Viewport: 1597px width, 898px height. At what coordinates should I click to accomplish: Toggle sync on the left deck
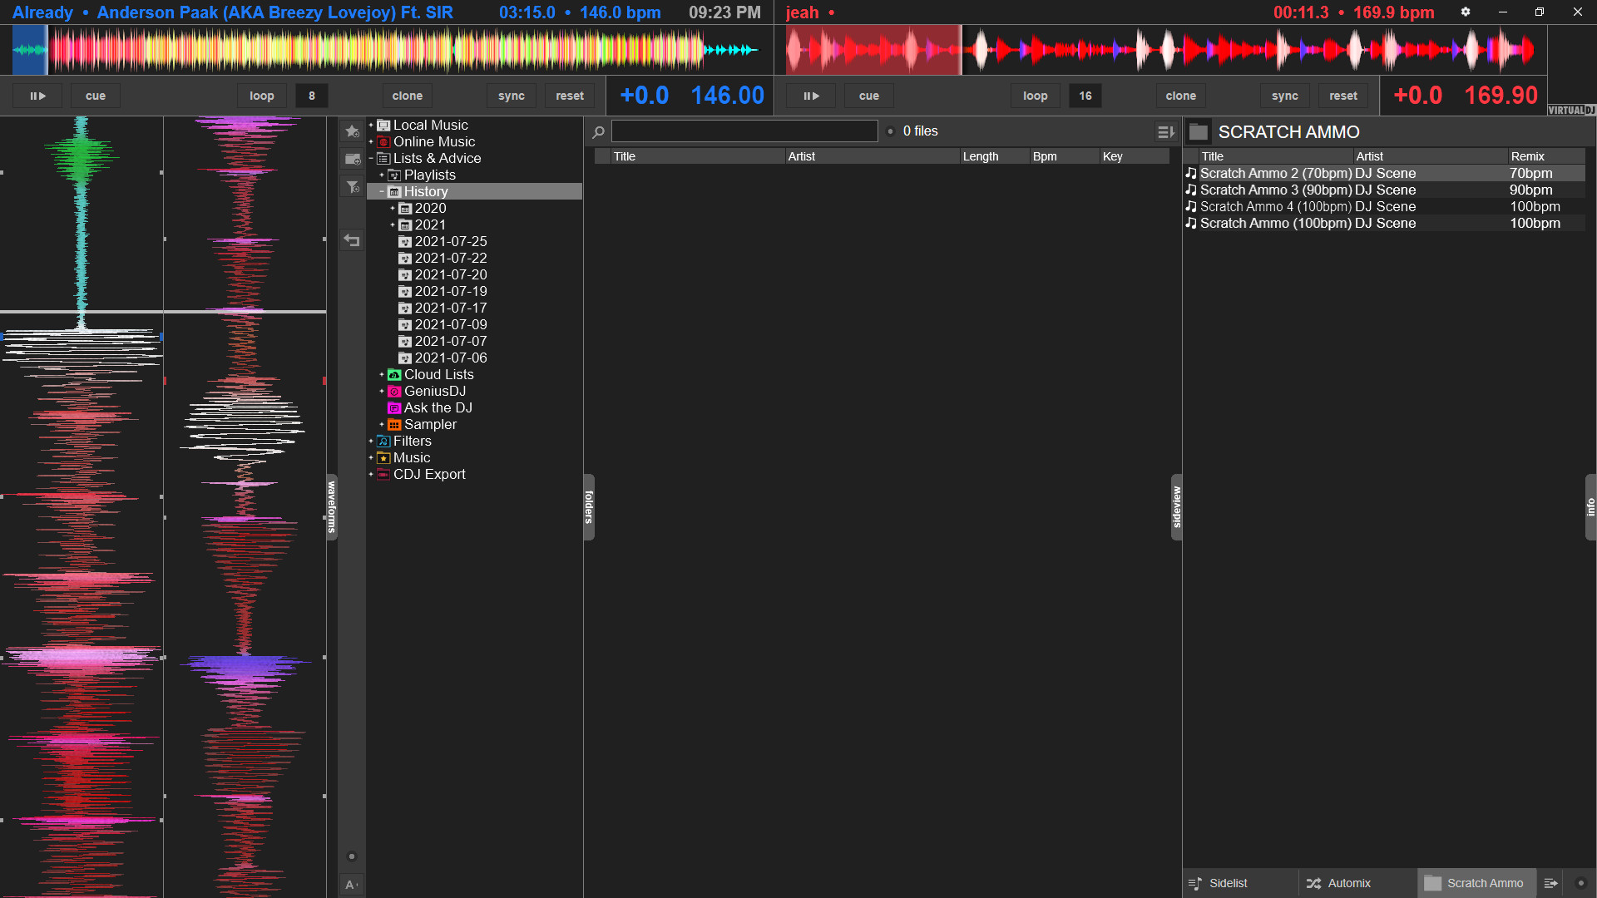tap(512, 96)
